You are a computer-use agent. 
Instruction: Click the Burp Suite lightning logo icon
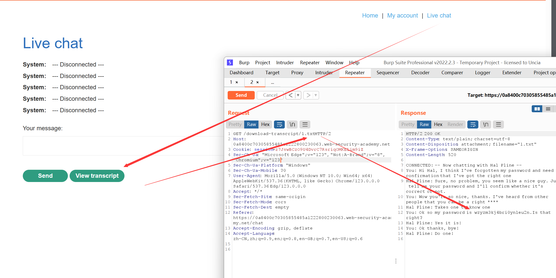[x=230, y=62]
